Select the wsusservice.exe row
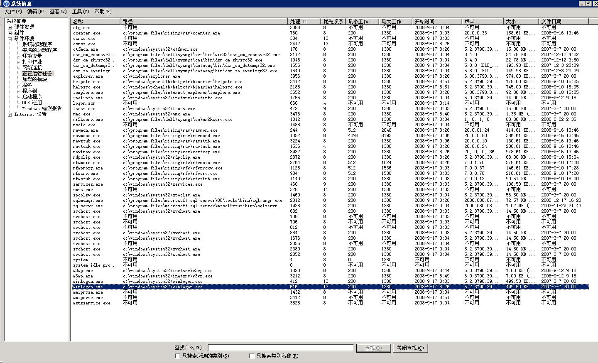 click(330, 303)
